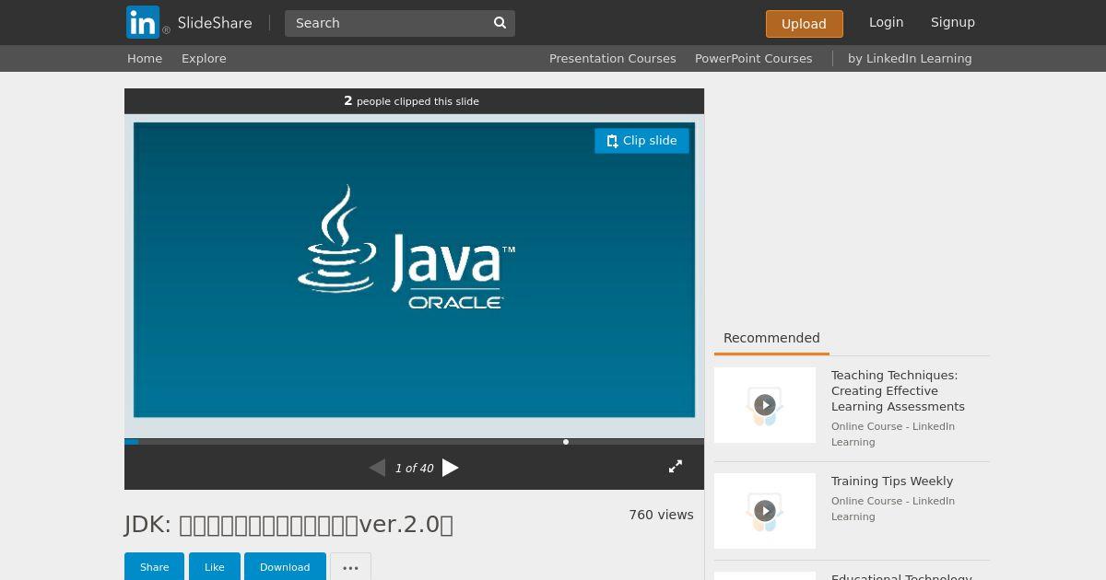Click the JDK presentation title heading
The width and height of the screenshot is (1106, 580).
[x=288, y=525]
